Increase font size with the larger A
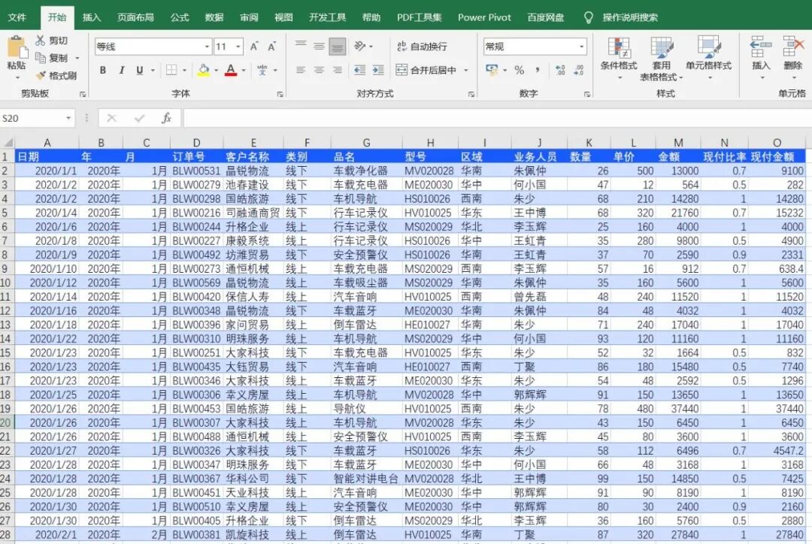 [254, 47]
